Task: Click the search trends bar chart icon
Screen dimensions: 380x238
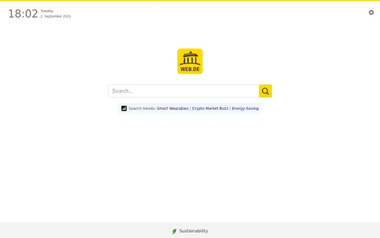Action: click(124, 109)
